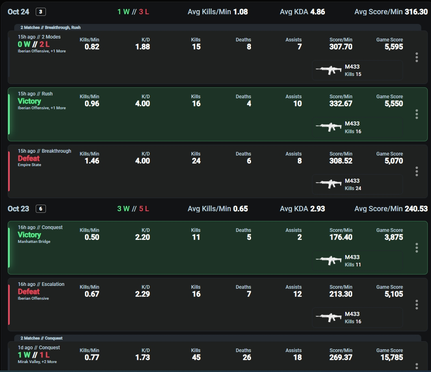The width and height of the screenshot is (431, 372).
Task: Expand the 2 Matches // Conquest group
Action: coord(218,338)
